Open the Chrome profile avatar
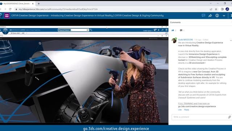The image size is (232, 131). click(227, 9)
